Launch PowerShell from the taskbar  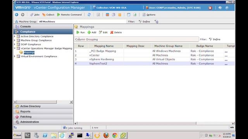point(45,135)
